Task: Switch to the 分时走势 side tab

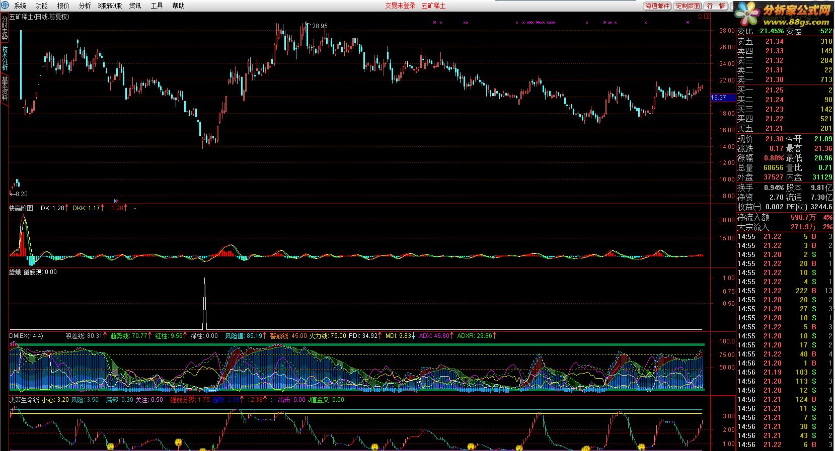Action: 5,29
